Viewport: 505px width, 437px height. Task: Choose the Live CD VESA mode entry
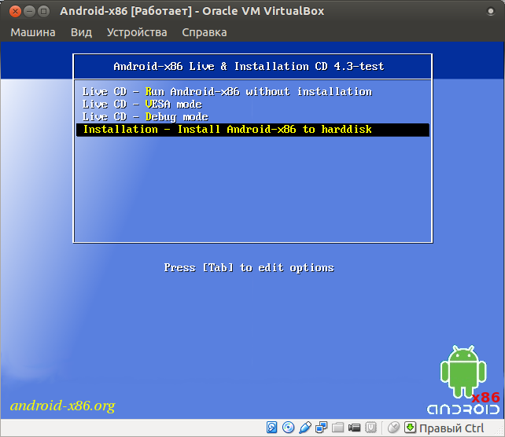pos(142,105)
